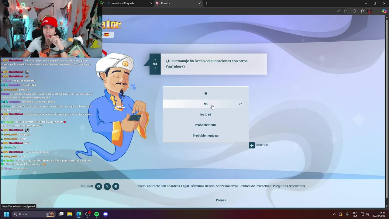The height and width of the screenshot is (219, 389).
Task: Open the volume tray icon
Action: point(367,214)
